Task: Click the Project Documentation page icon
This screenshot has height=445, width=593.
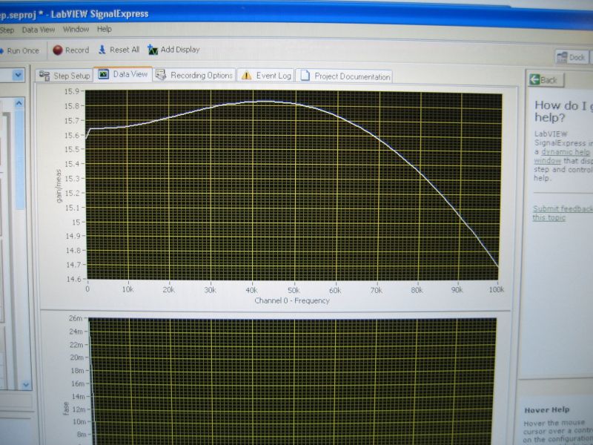Action: pyautogui.click(x=304, y=76)
